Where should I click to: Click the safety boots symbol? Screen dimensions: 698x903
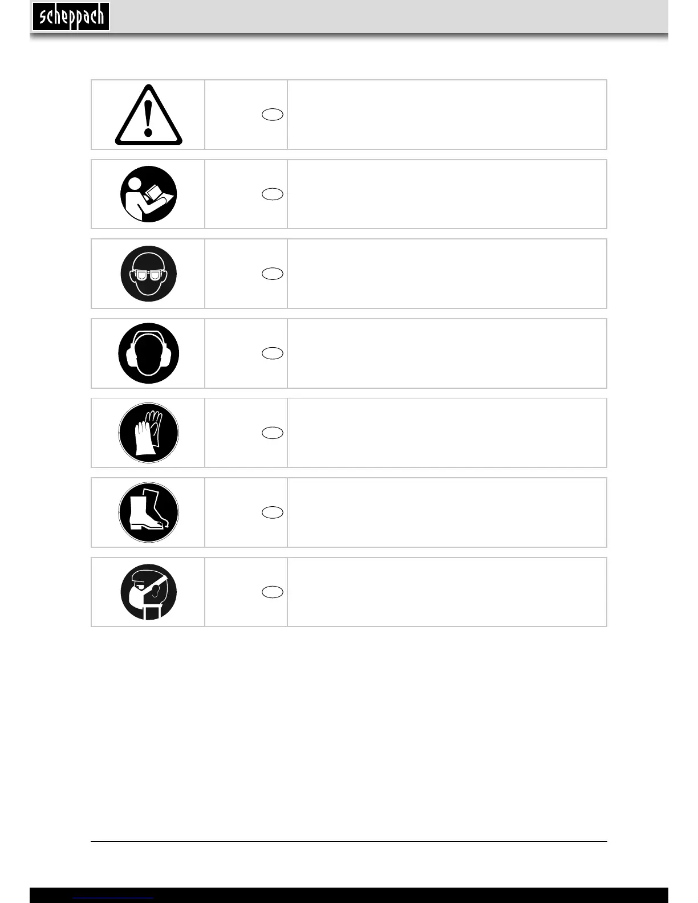pos(148,512)
